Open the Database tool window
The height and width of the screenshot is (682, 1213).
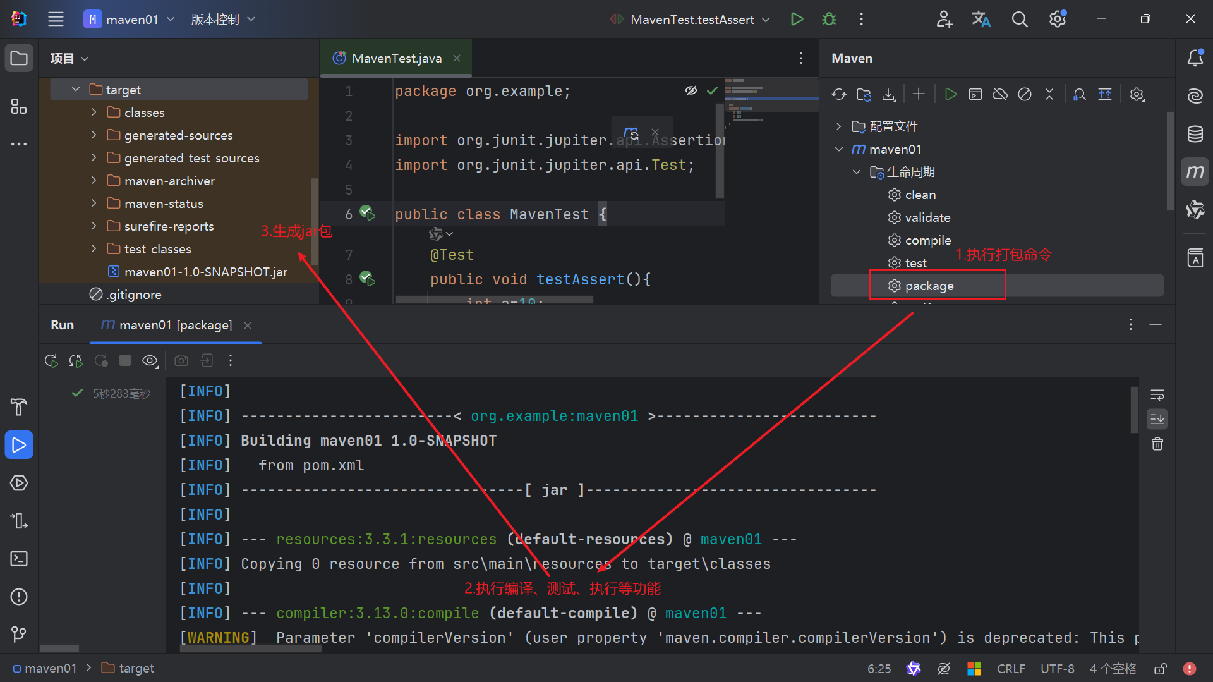pos(1195,134)
